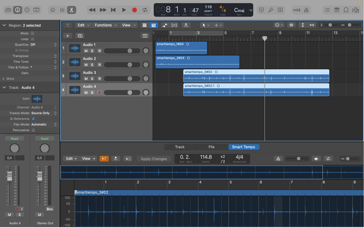Mute the Audio 1 track
364x228 pixels.
point(86,51)
